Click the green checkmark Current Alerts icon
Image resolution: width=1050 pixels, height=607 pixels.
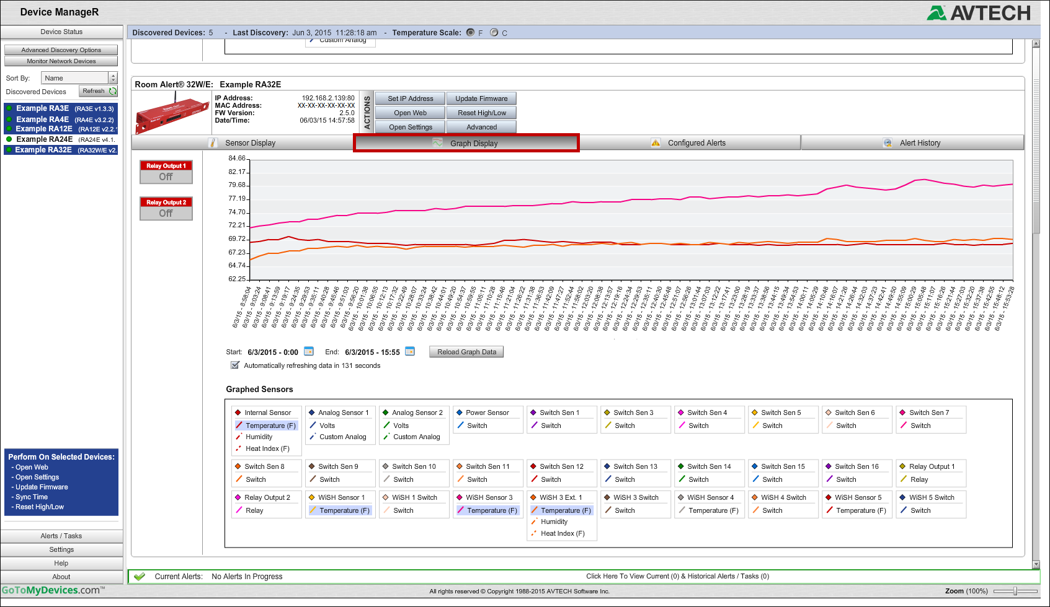click(140, 577)
